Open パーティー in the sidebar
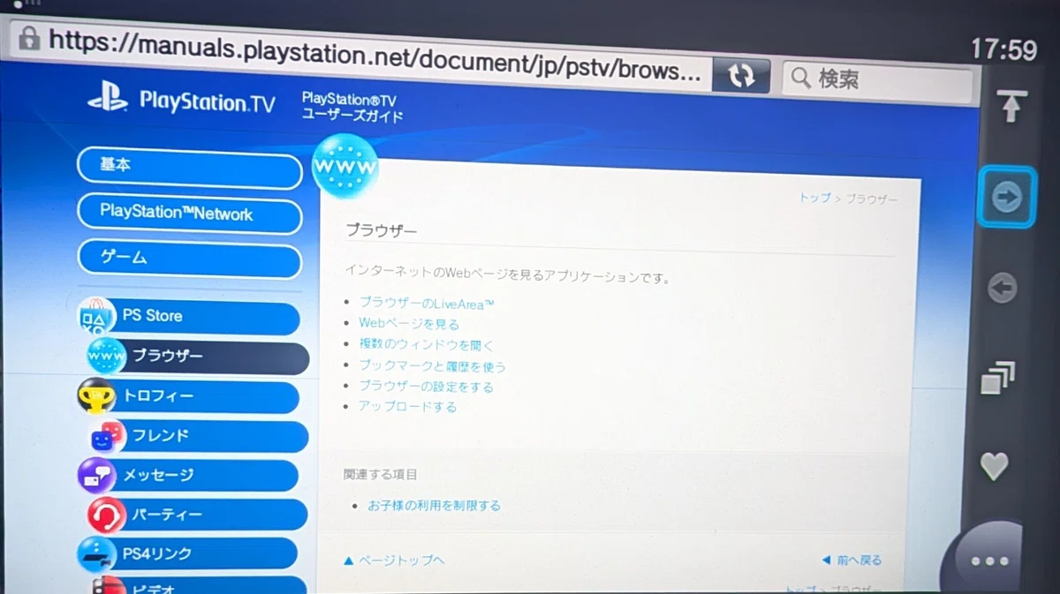The width and height of the screenshot is (1060, 594). click(x=198, y=515)
